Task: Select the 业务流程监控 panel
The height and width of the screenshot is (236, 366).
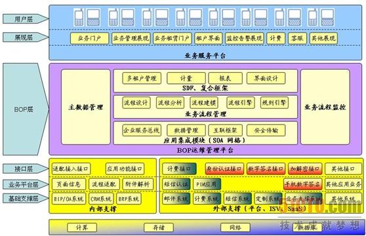Action: click(325, 107)
